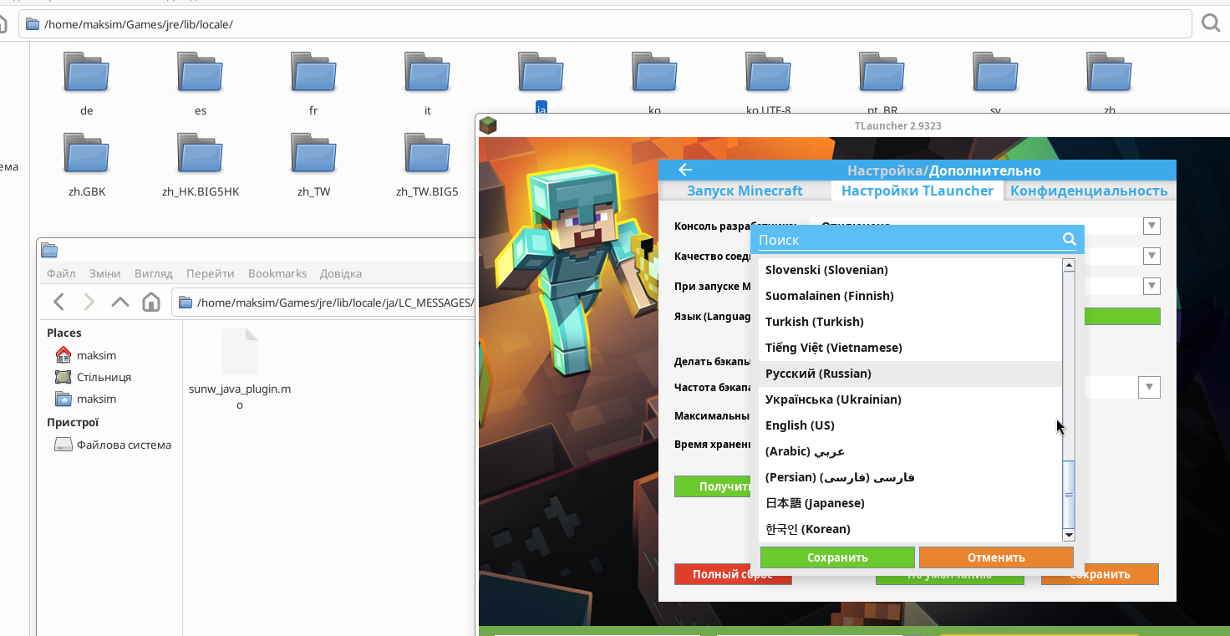This screenshot has height=636, width=1230.
Task: Open the Перейти menu
Action: tap(211, 273)
